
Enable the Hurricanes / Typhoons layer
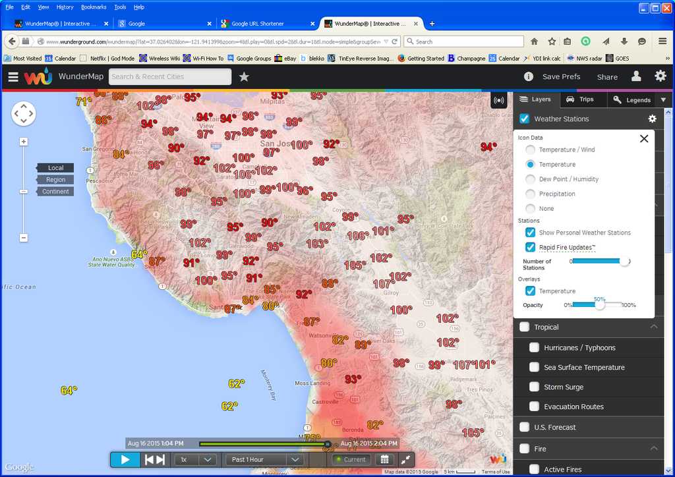coord(535,348)
